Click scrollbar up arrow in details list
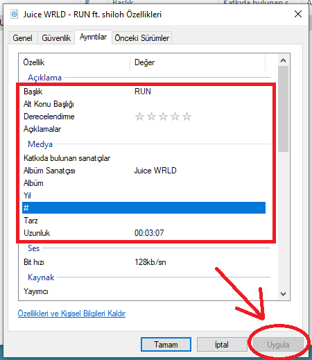This screenshot has width=312, height=360. coord(283,60)
